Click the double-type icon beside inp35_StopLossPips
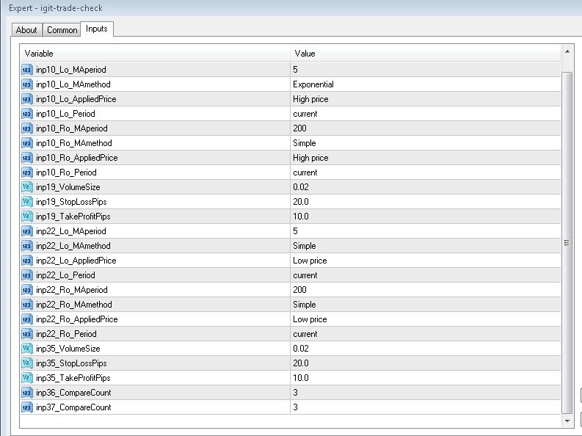The image size is (582, 436). pyautogui.click(x=27, y=363)
